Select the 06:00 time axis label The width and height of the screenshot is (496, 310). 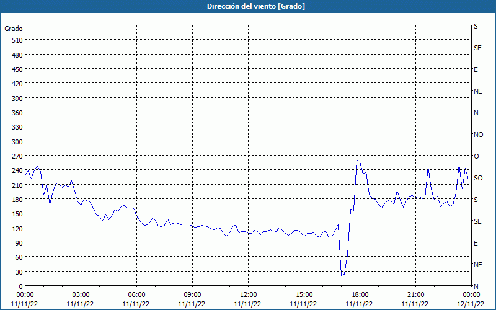[136, 295]
